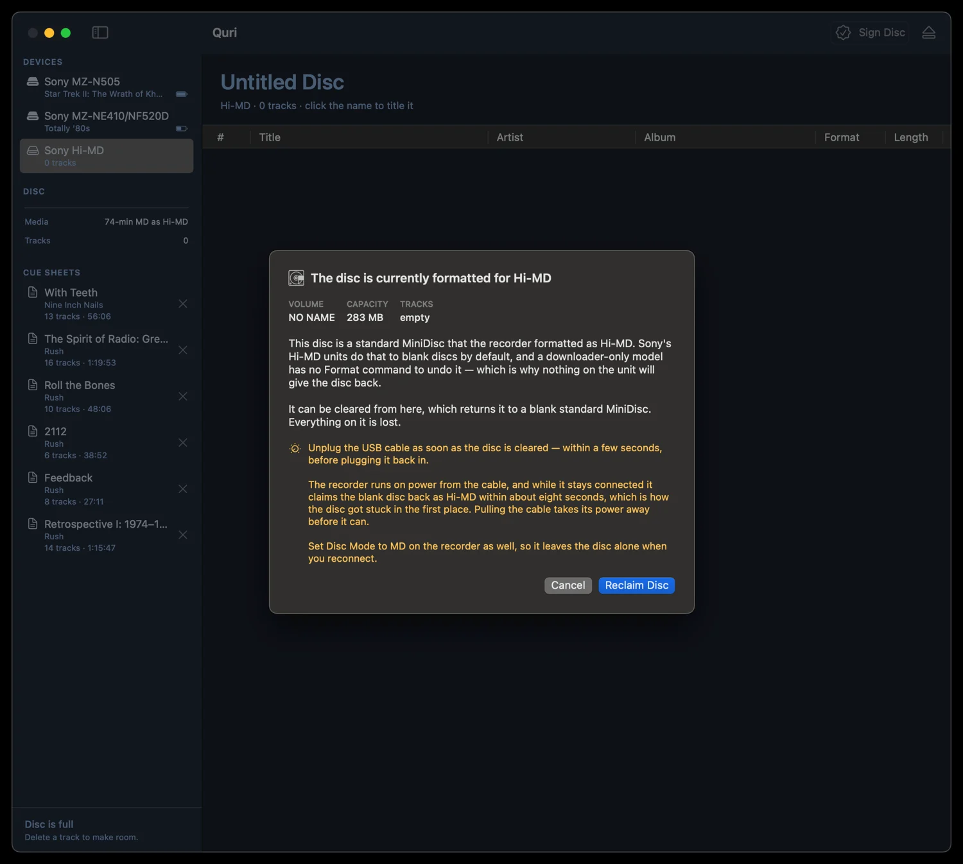Click the document icon beside Feedback
Viewport: 963px width, 864px height.
(33, 477)
